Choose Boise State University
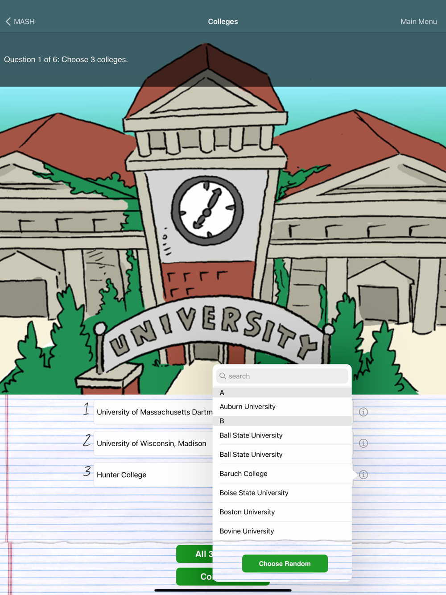Screen dimensions: 446x595 click(x=282, y=493)
